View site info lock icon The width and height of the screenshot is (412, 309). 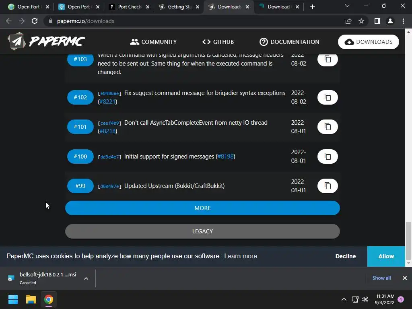tap(51, 21)
